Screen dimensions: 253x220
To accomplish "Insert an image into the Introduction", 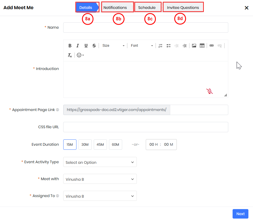I will 194,46.
